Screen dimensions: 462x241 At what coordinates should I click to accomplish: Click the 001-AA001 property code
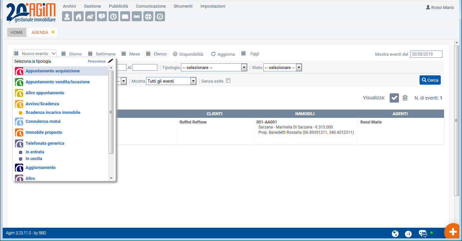[267, 122]
